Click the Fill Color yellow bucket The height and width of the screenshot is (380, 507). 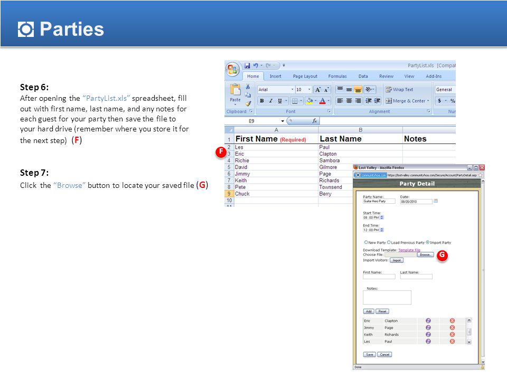309,101
